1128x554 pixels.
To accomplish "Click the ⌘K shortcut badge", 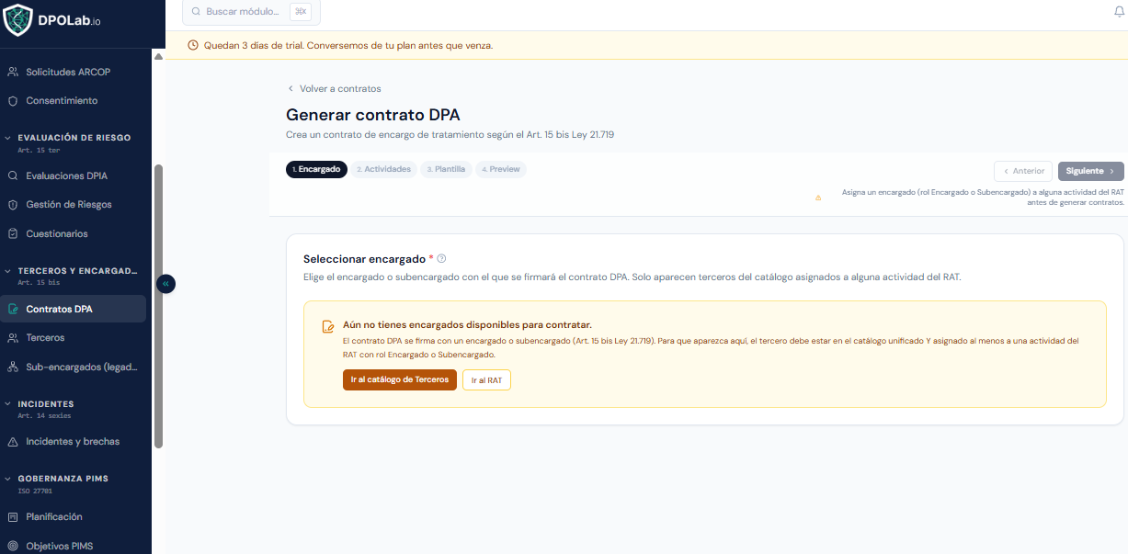I will pos(300,12).
